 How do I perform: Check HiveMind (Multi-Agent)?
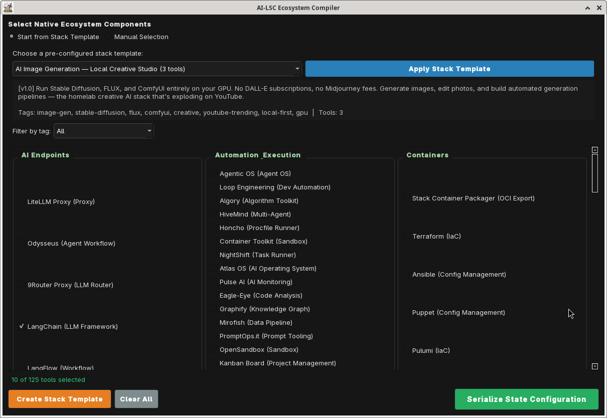coord(251,215)
